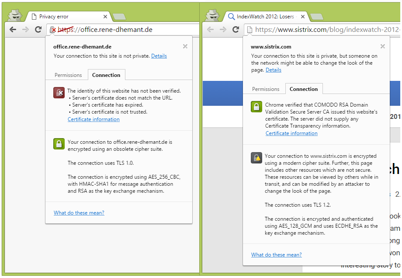The image size is (402, 278).
Task: Select the IndexWatch 2012: Losers tab
Action: pos(265,17)
